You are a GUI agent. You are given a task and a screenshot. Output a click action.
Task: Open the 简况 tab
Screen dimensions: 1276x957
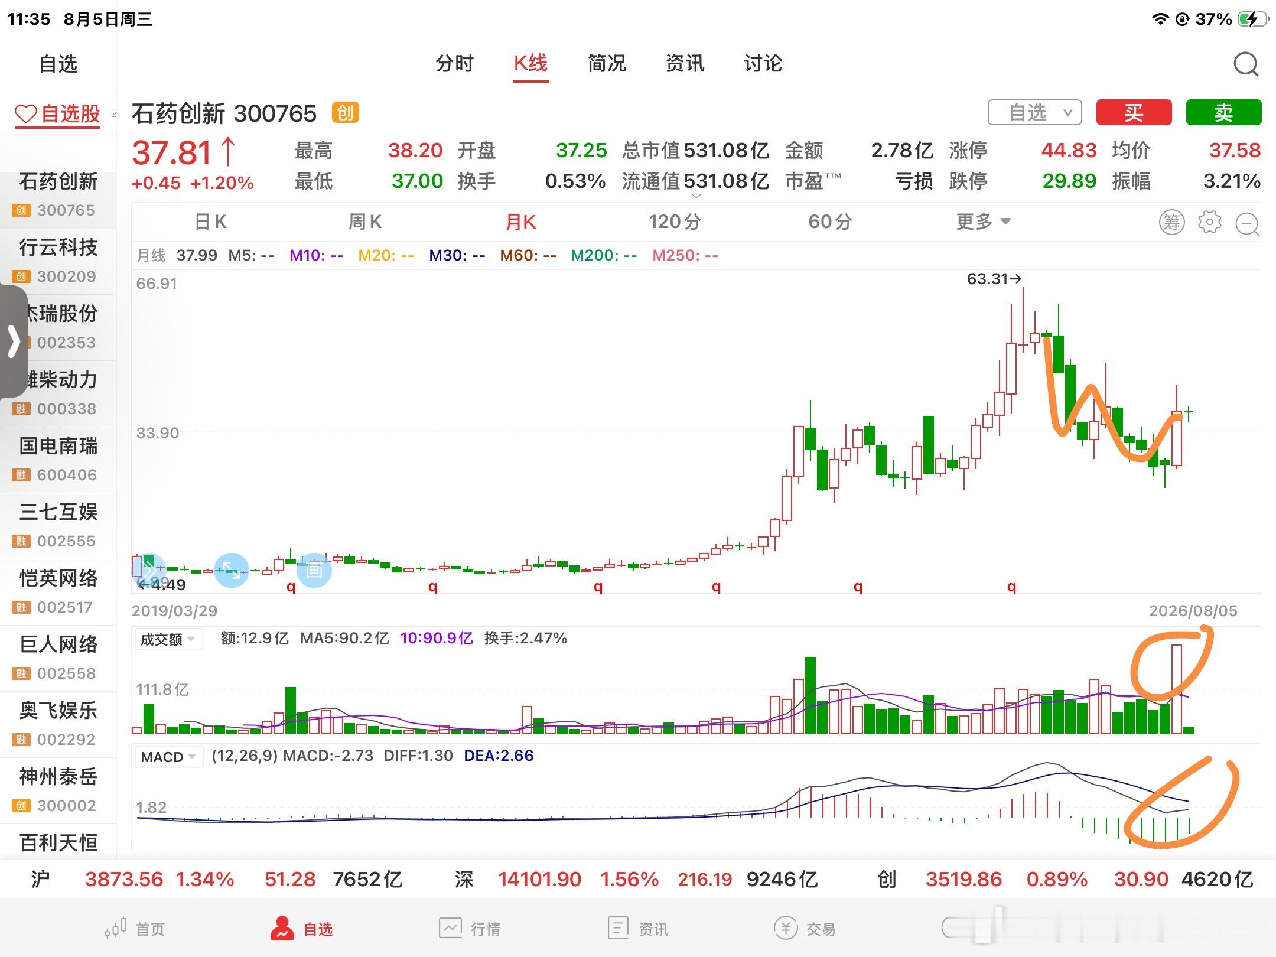(x=607, y=63)
